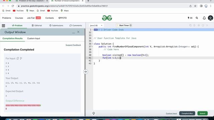The width and height of the screenshot is (214, 120).
Task: Click the browser share icon
Action: click(x=190, y=6)
